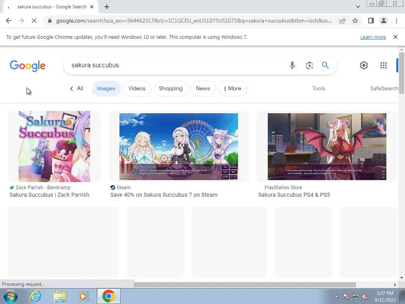Open the network status tray icon

[356, 296]
